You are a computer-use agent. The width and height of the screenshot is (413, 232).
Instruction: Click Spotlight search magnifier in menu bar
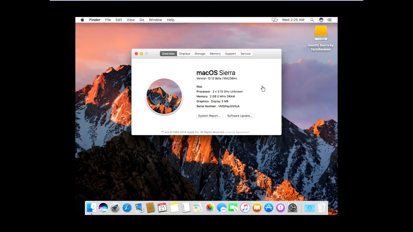point(312,20)
